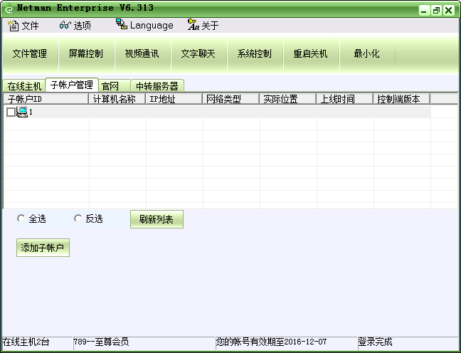This screenshot has width=461, height=353.
Task: Open the 文件 menu
Action: (23, 26)
